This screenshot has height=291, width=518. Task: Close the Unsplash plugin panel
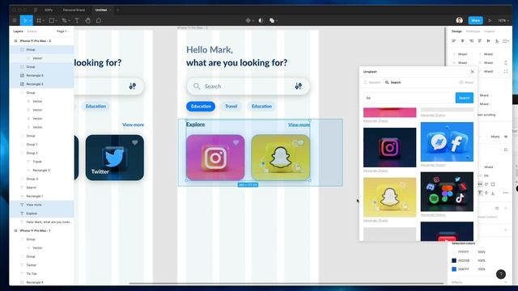(x=472, y=72)
